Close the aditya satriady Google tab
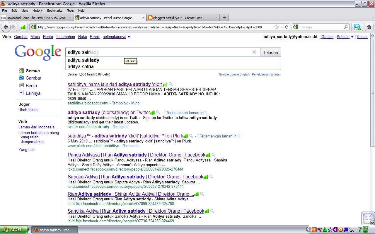375x234 pixels. point(143,18)
